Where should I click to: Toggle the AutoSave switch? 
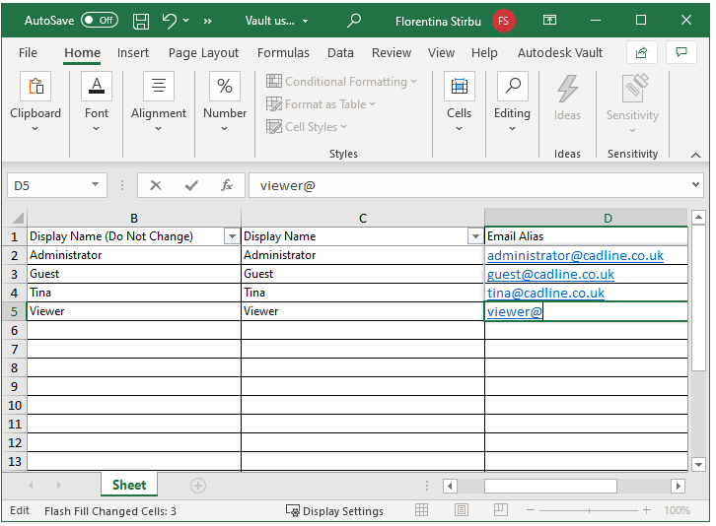click(100, 20)
